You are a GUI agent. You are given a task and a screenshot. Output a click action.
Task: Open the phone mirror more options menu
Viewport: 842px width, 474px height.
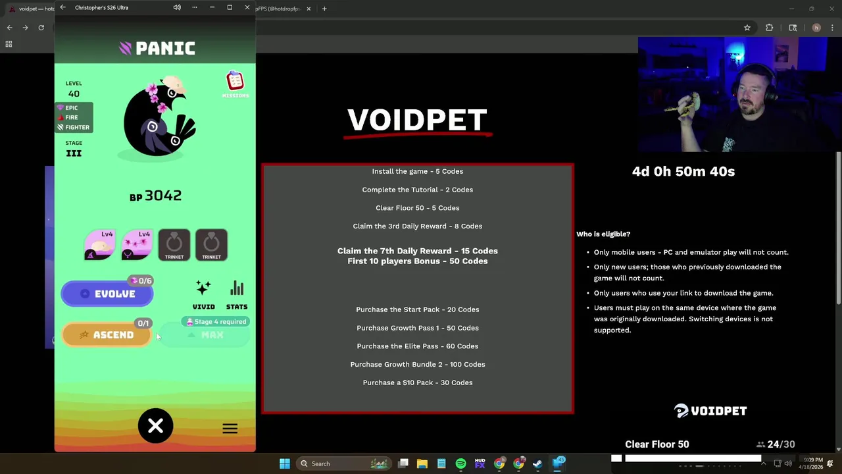coord(194,7)
